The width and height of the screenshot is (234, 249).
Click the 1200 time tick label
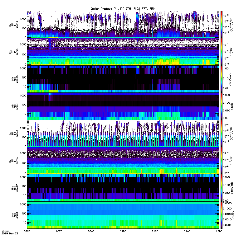[x=219, y=231]
